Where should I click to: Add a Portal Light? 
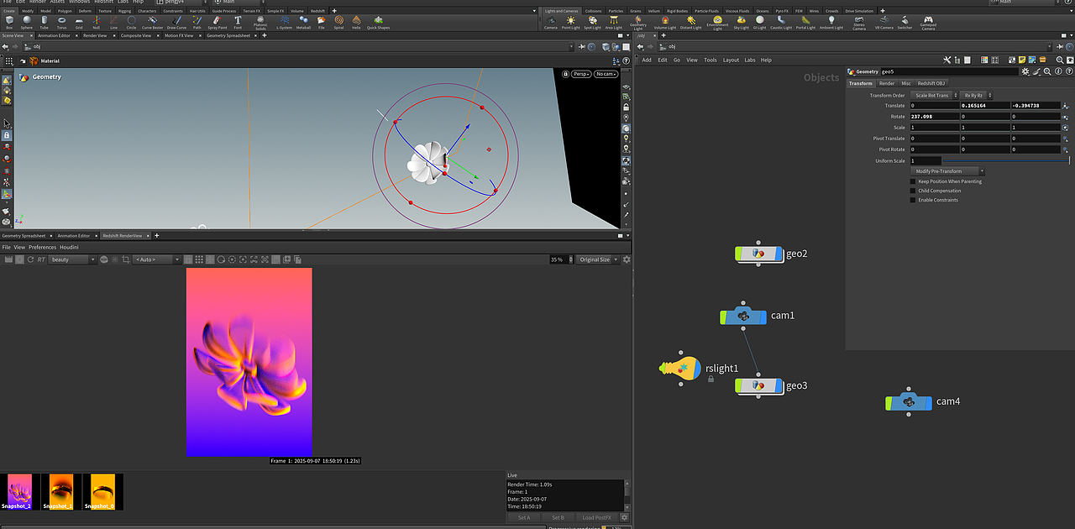click(805, 22)
